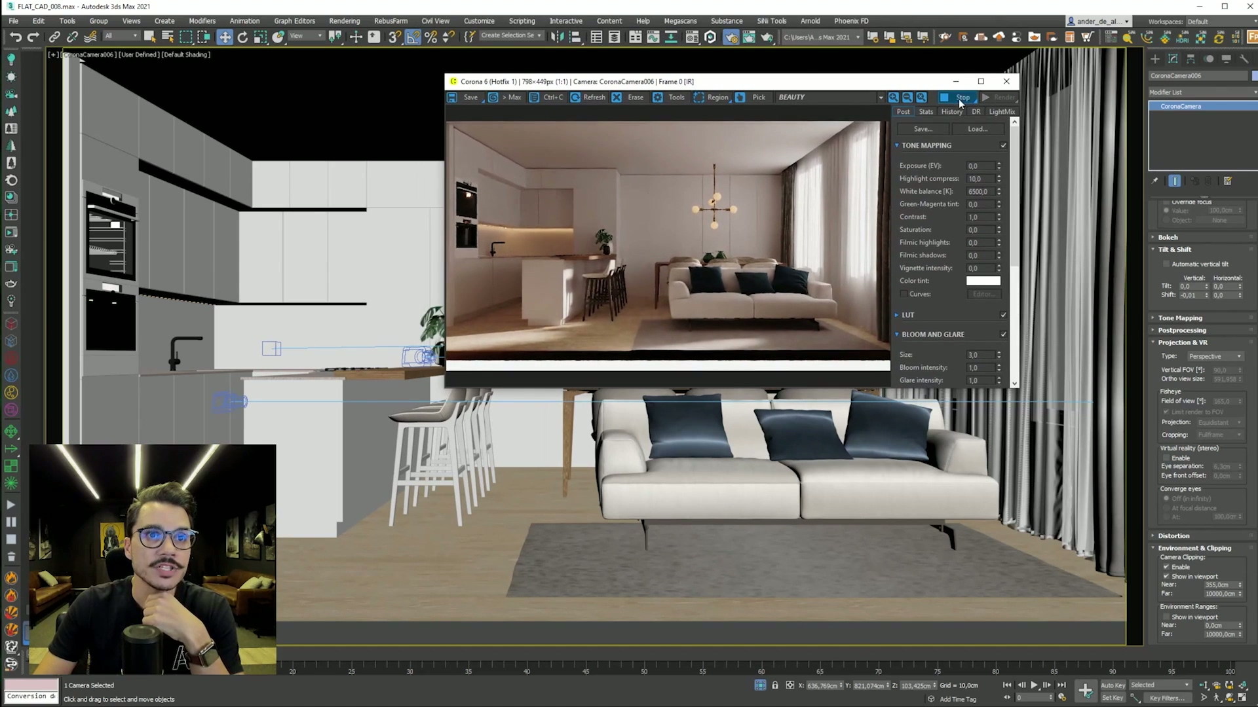Open the Modify panel tab icon
The image size is (1258, 707).
click(1173, 59)
